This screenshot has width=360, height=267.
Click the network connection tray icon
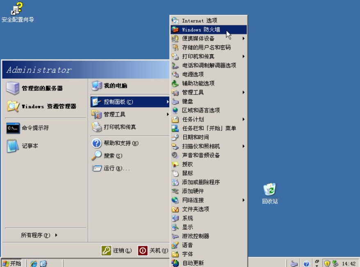pyautogui.click(x=335, y=263)
